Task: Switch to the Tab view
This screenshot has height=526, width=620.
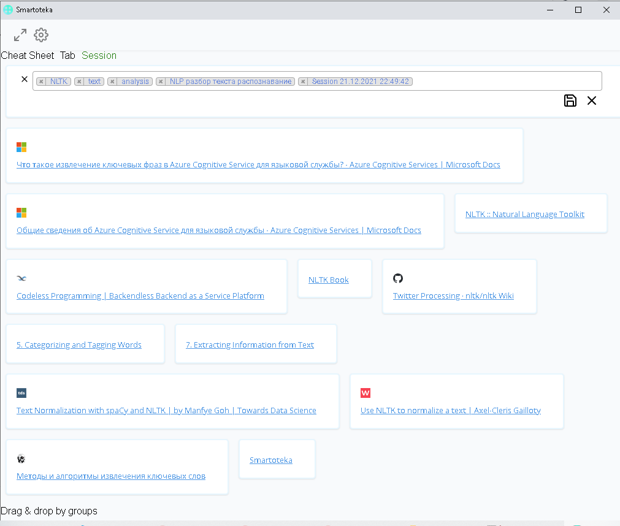Action: click(67, 55)
